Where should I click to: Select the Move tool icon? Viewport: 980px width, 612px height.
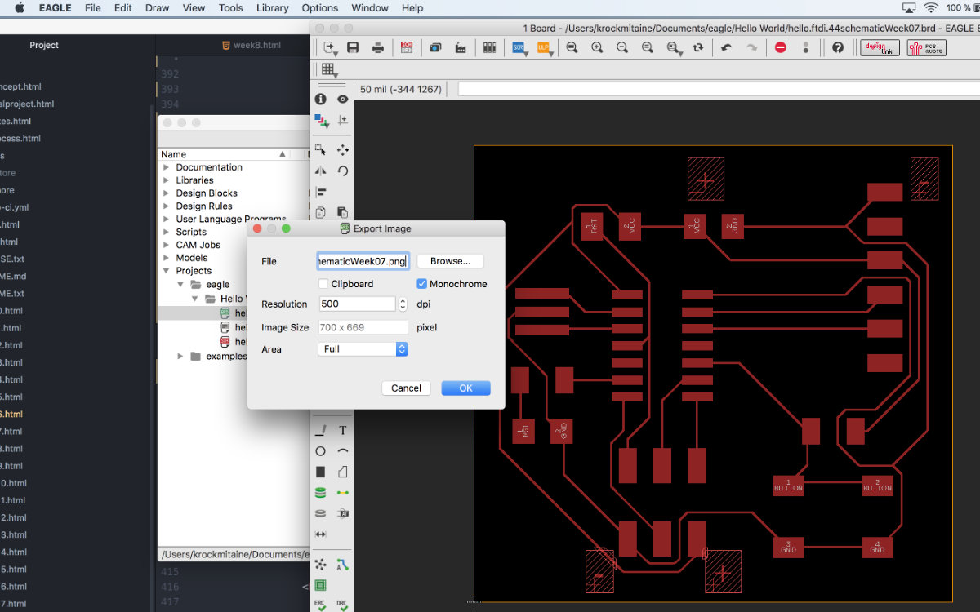343,150
